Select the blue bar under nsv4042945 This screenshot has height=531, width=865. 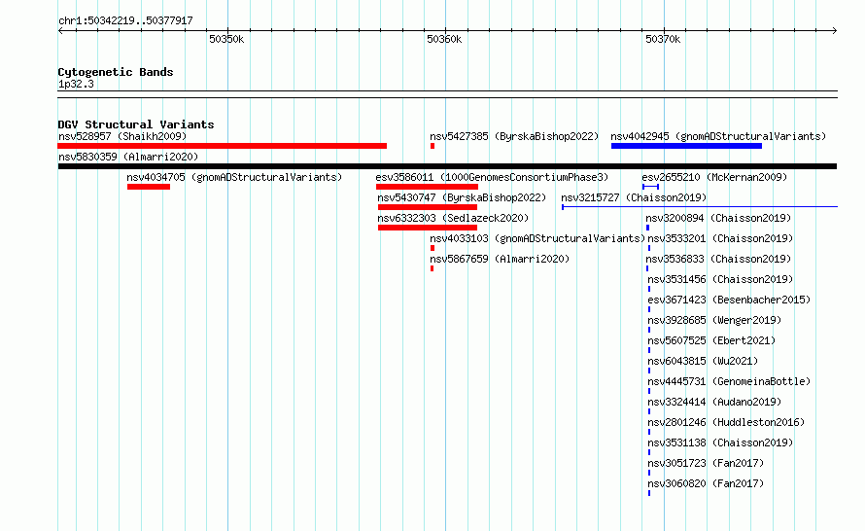pos(686,146)
